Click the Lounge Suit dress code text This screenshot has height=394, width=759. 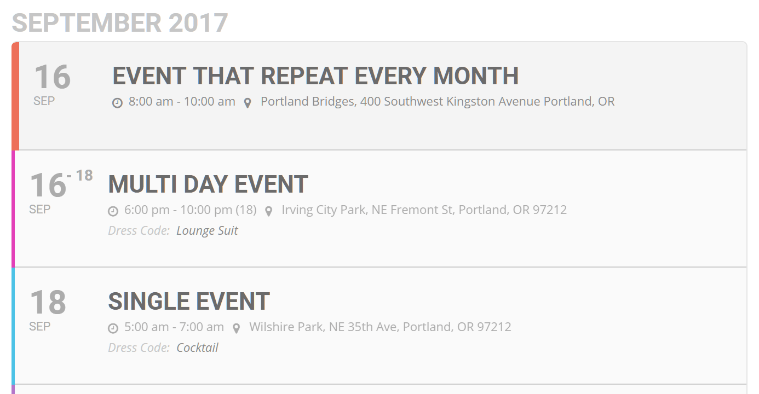coord(207,231)
